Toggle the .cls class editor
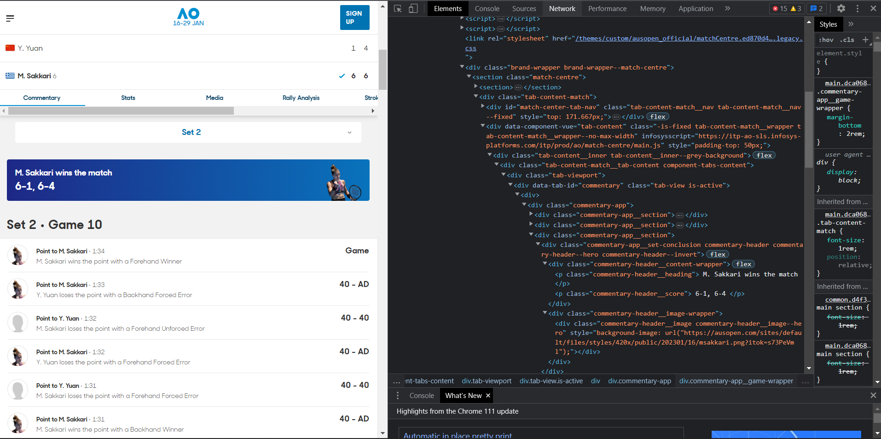Screen dimensions: 881x439 (x=847, y=40)
